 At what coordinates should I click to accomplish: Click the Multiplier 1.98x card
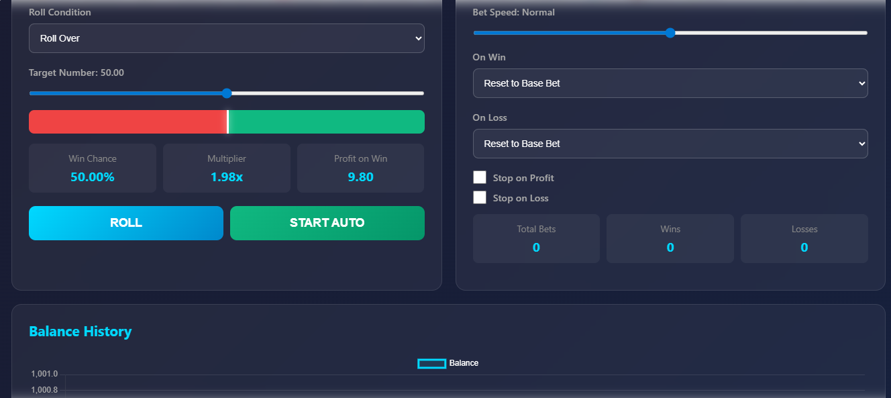coord(227,168)
